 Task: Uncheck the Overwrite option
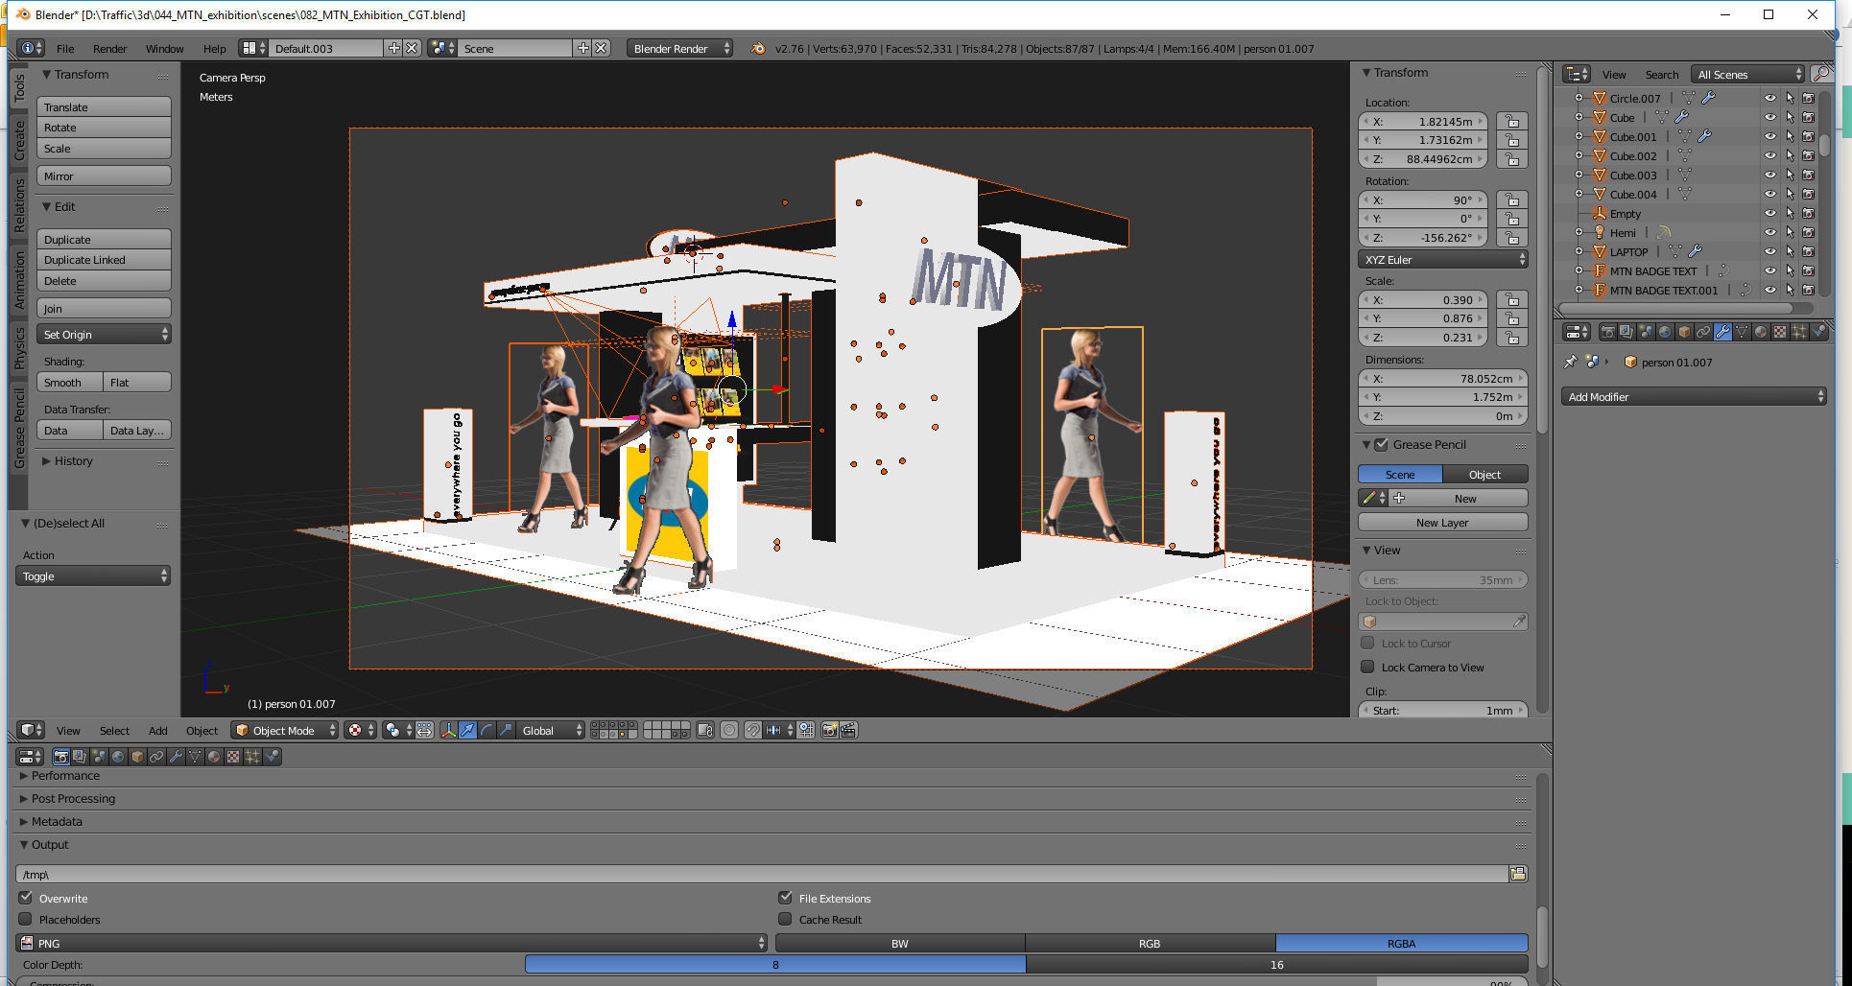pyautogui.click(x=26, y=898)
